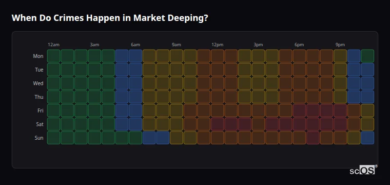The height and width of the screenshot is (185, 390).
Task: Select the Thursday 11am orange cell
Action: (204, 97)
